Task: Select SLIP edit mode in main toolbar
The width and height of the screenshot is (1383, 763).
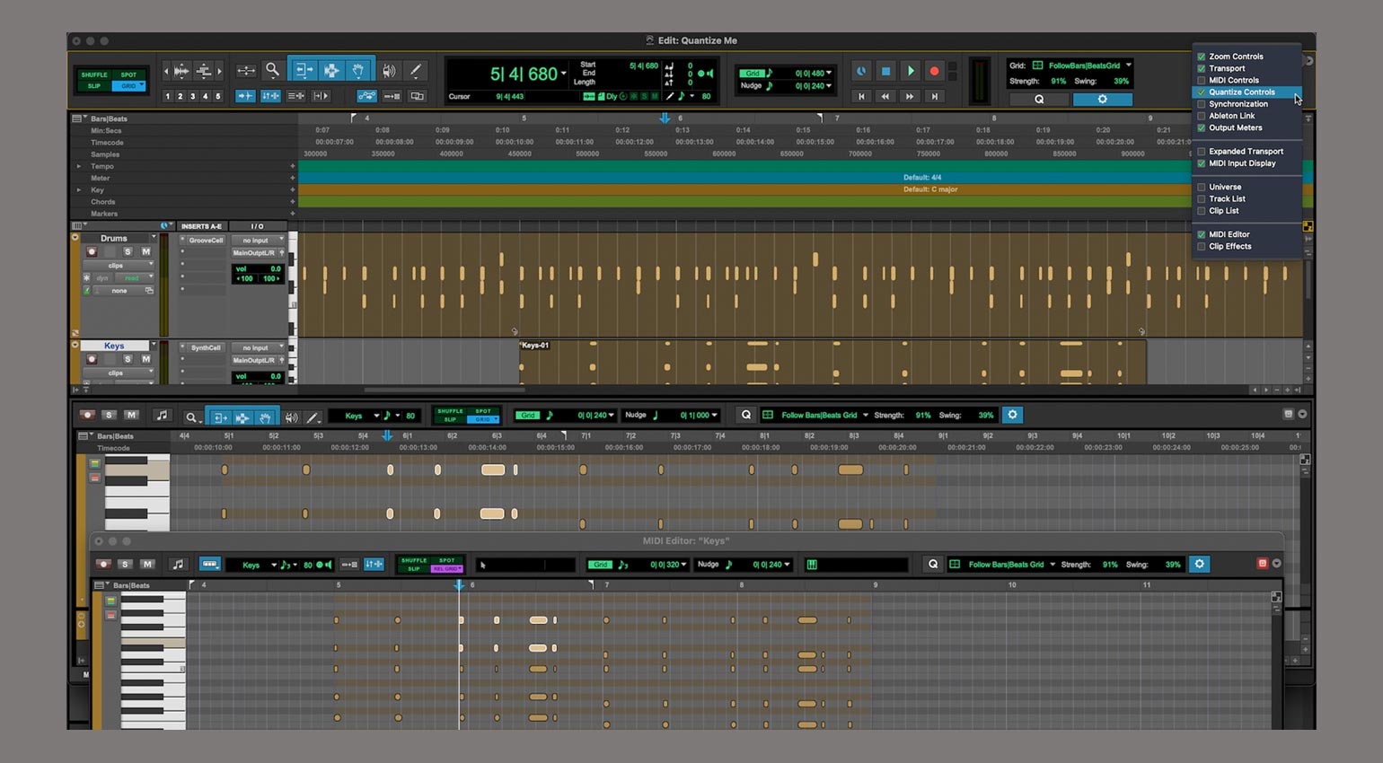Action: [94, 86]
